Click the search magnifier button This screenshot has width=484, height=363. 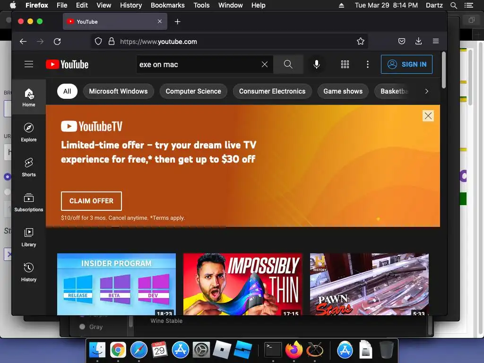288,64
